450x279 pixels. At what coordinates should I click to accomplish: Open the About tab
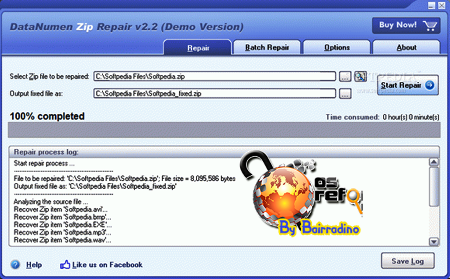(x=406, y=48)
